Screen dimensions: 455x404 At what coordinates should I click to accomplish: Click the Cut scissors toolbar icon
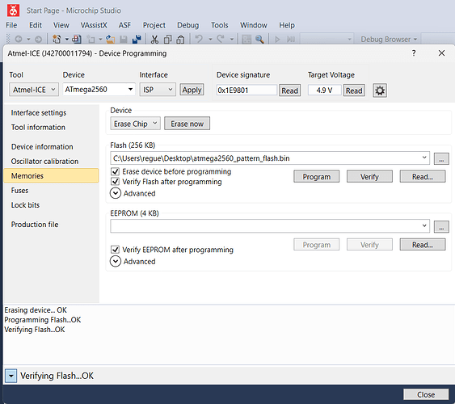154,39
